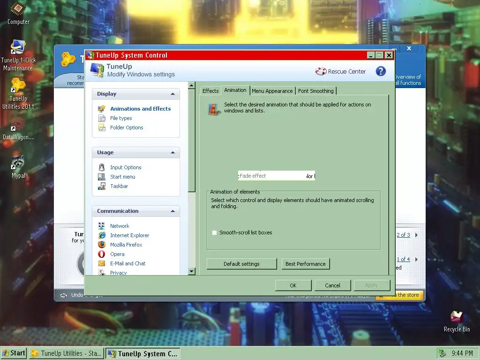Image resolution: width=480 pixels, height=360 pixels.
Task: Click the Input Options mouse icon
Action: (102, 167)
